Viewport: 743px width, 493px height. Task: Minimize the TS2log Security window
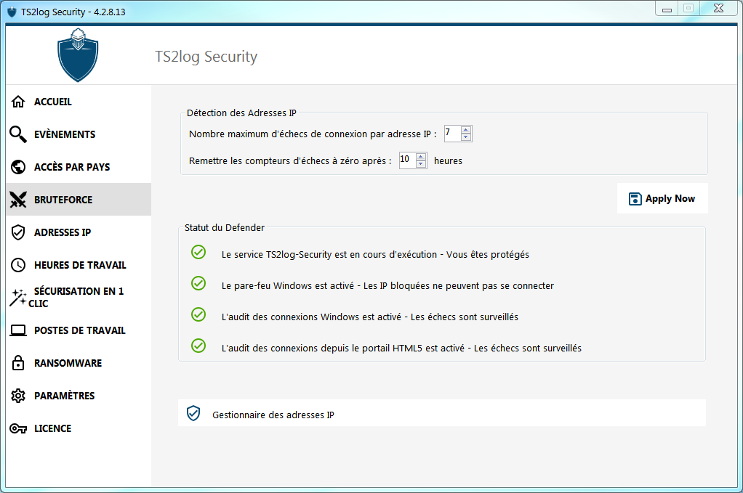(667, 9)
